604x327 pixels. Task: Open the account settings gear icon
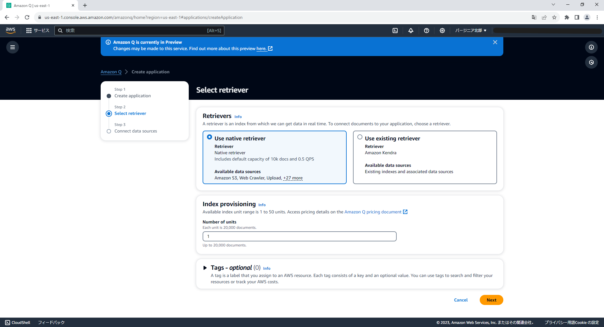(442, 31)
